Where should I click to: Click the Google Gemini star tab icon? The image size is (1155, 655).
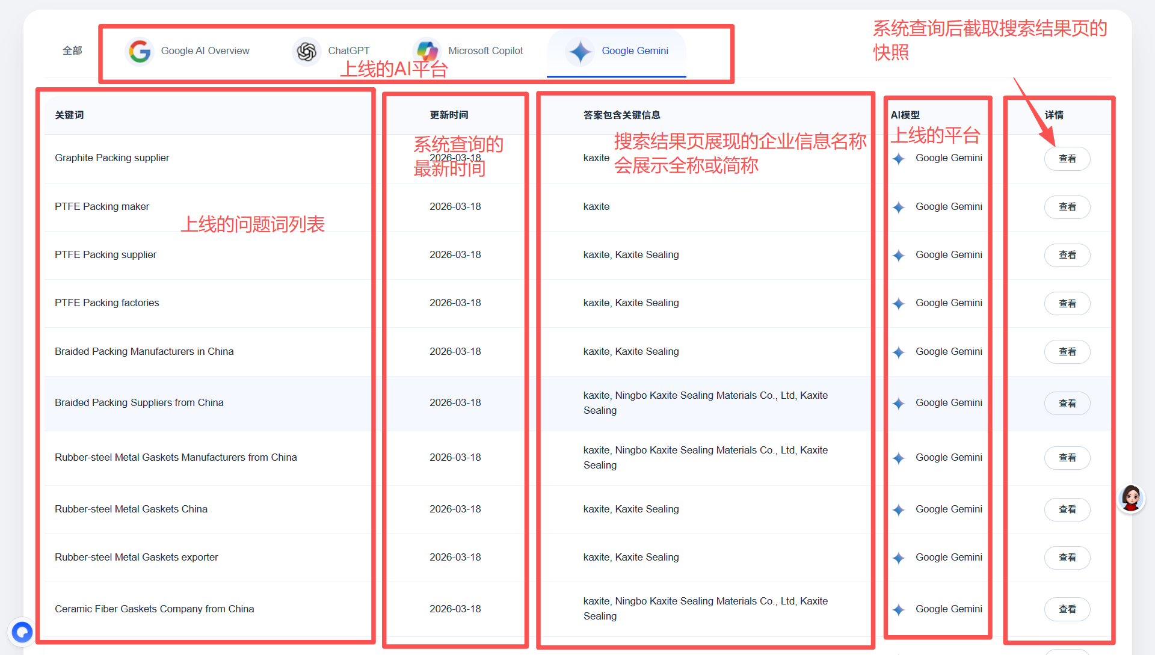coord(580,51)
